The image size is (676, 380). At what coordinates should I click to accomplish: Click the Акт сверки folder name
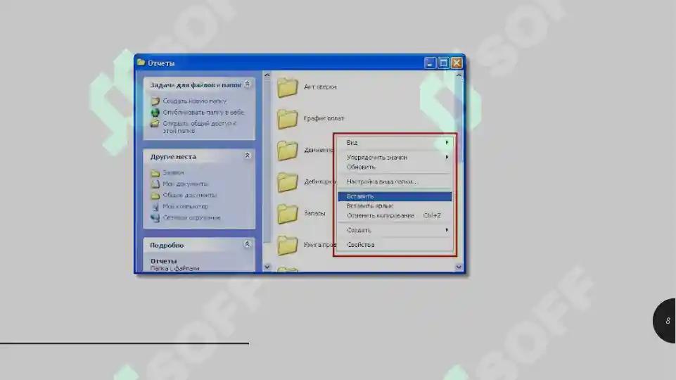coord(320,87)
